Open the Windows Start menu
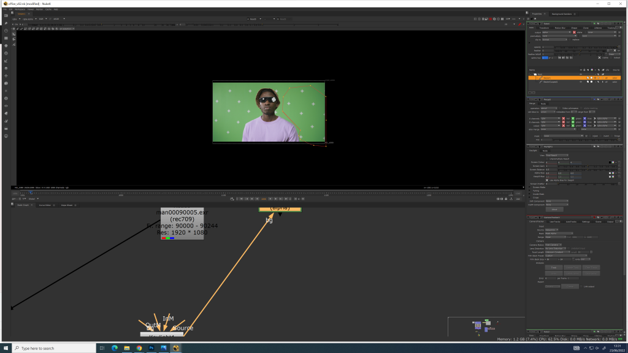The height and width of the screenshot is (353, 628). point(6,348)
